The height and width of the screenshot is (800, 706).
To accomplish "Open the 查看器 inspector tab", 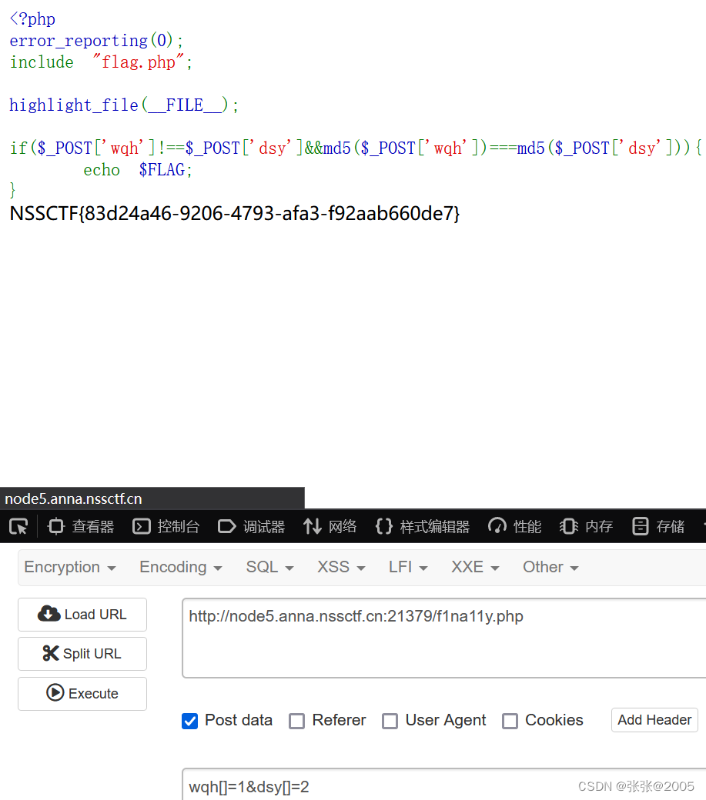I will [x=81, y=526].
